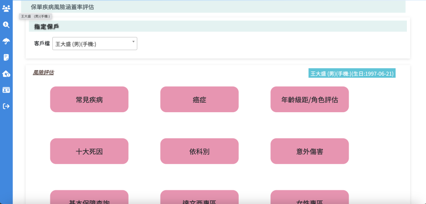Open the 癌症 risk assessment

tap(199, 99)
